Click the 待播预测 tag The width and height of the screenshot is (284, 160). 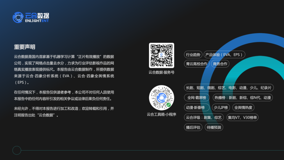pos(214,127)
